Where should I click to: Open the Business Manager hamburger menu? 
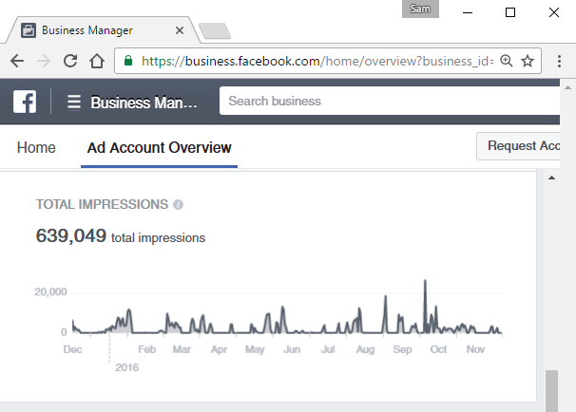[74, 102]
